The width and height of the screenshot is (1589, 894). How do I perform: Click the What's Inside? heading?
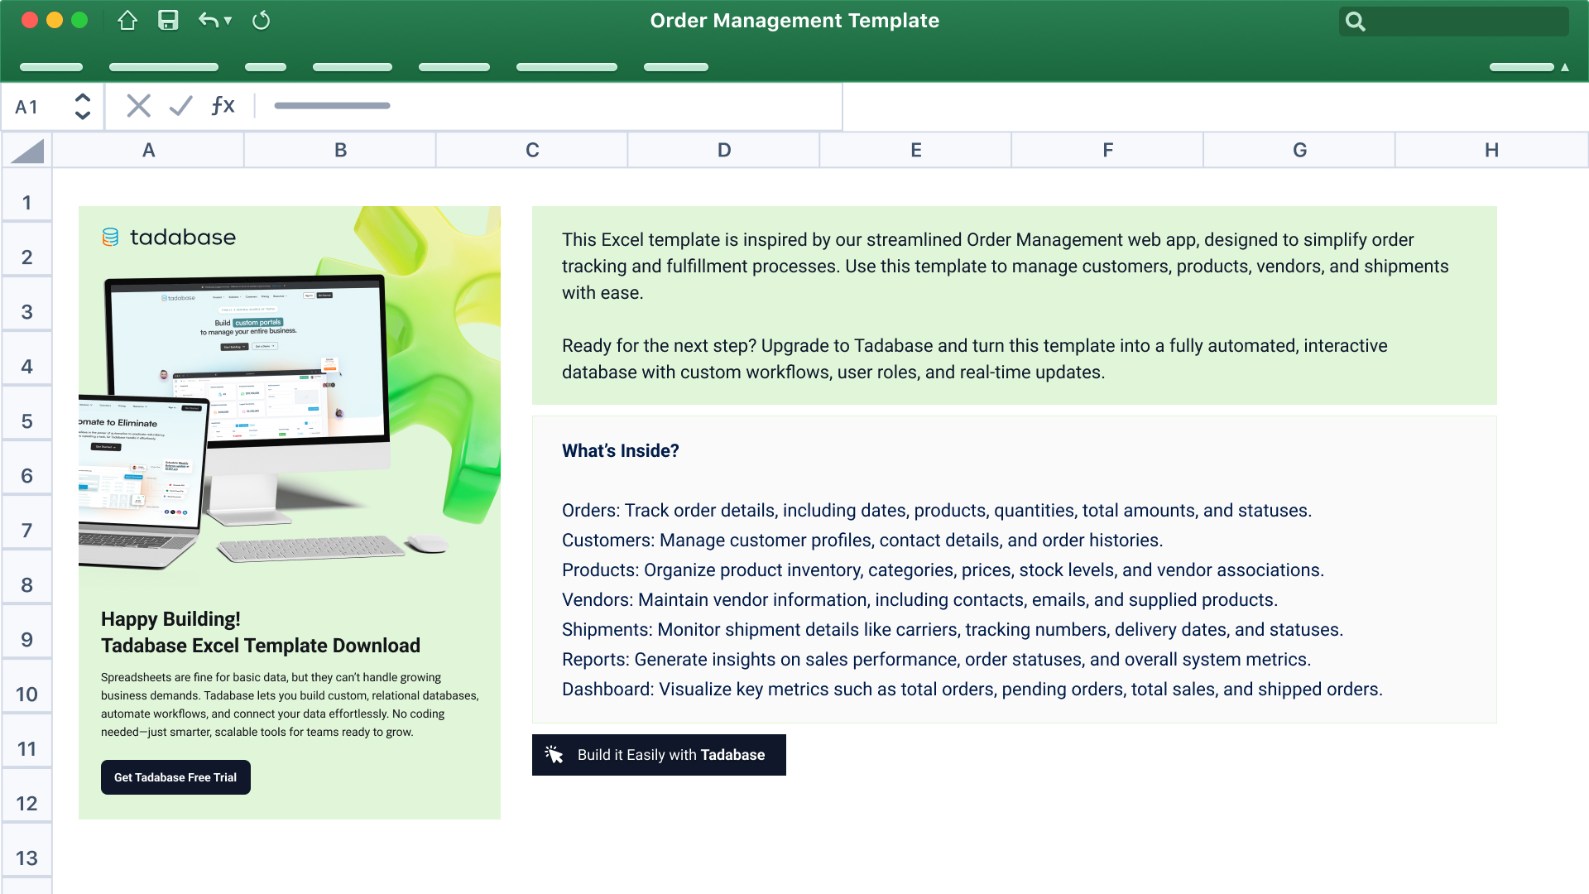point(621,451)
